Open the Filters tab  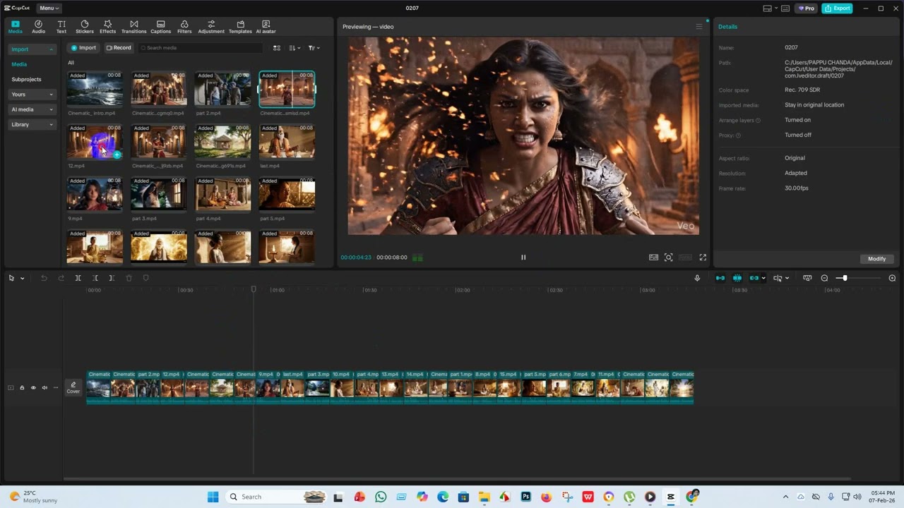184,27
